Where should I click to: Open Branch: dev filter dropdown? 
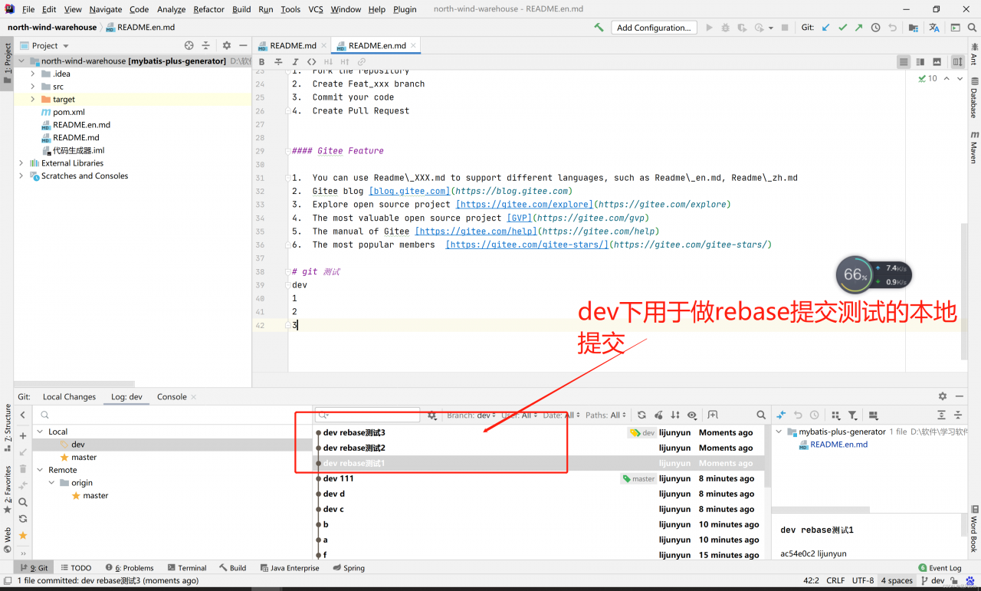pos(471,415)
